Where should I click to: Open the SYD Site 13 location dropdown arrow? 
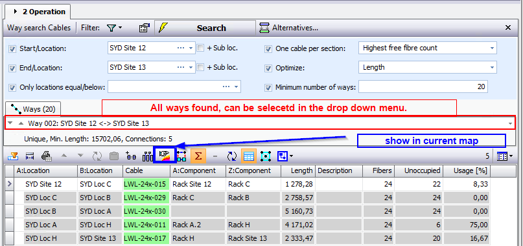coord(191,67)
